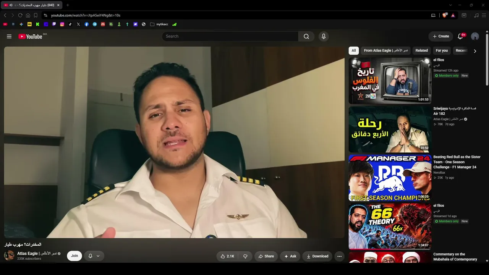This screenshot has width=489, height=275.
Task: Open Brave Shields icon in address bar
Action: click(445, 15)
